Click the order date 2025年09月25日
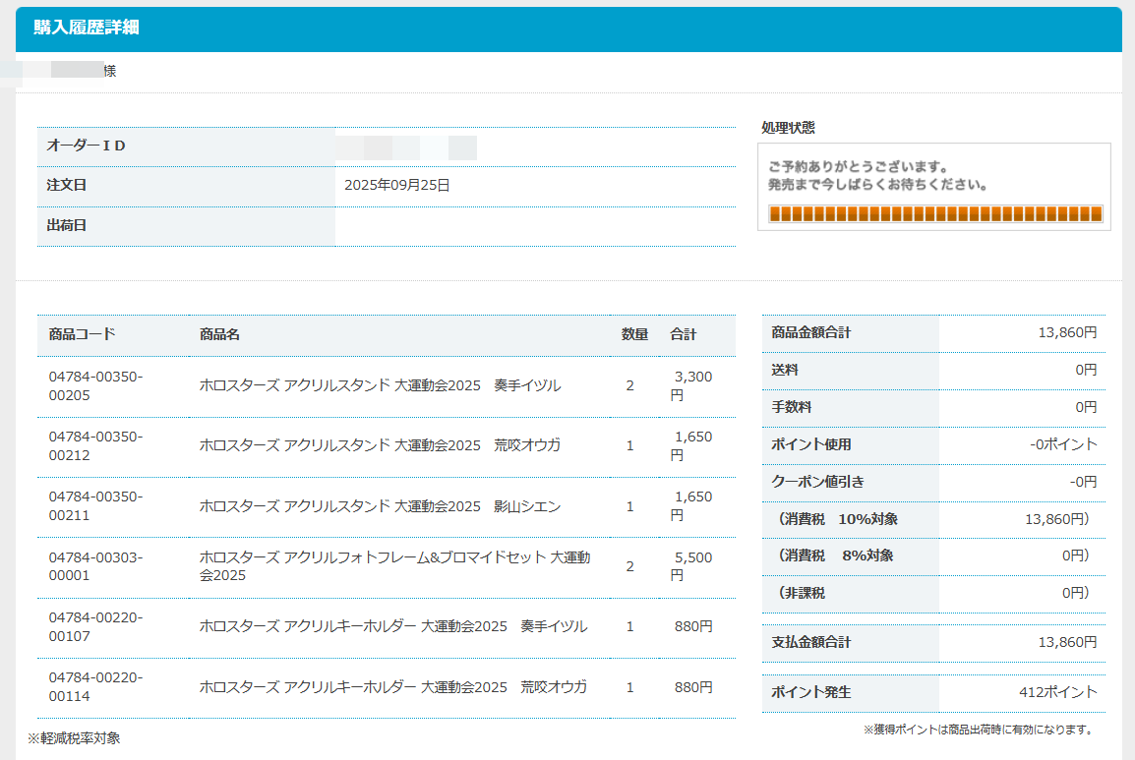Viewport: 1135px width, 760px height. tap(396, 185)
